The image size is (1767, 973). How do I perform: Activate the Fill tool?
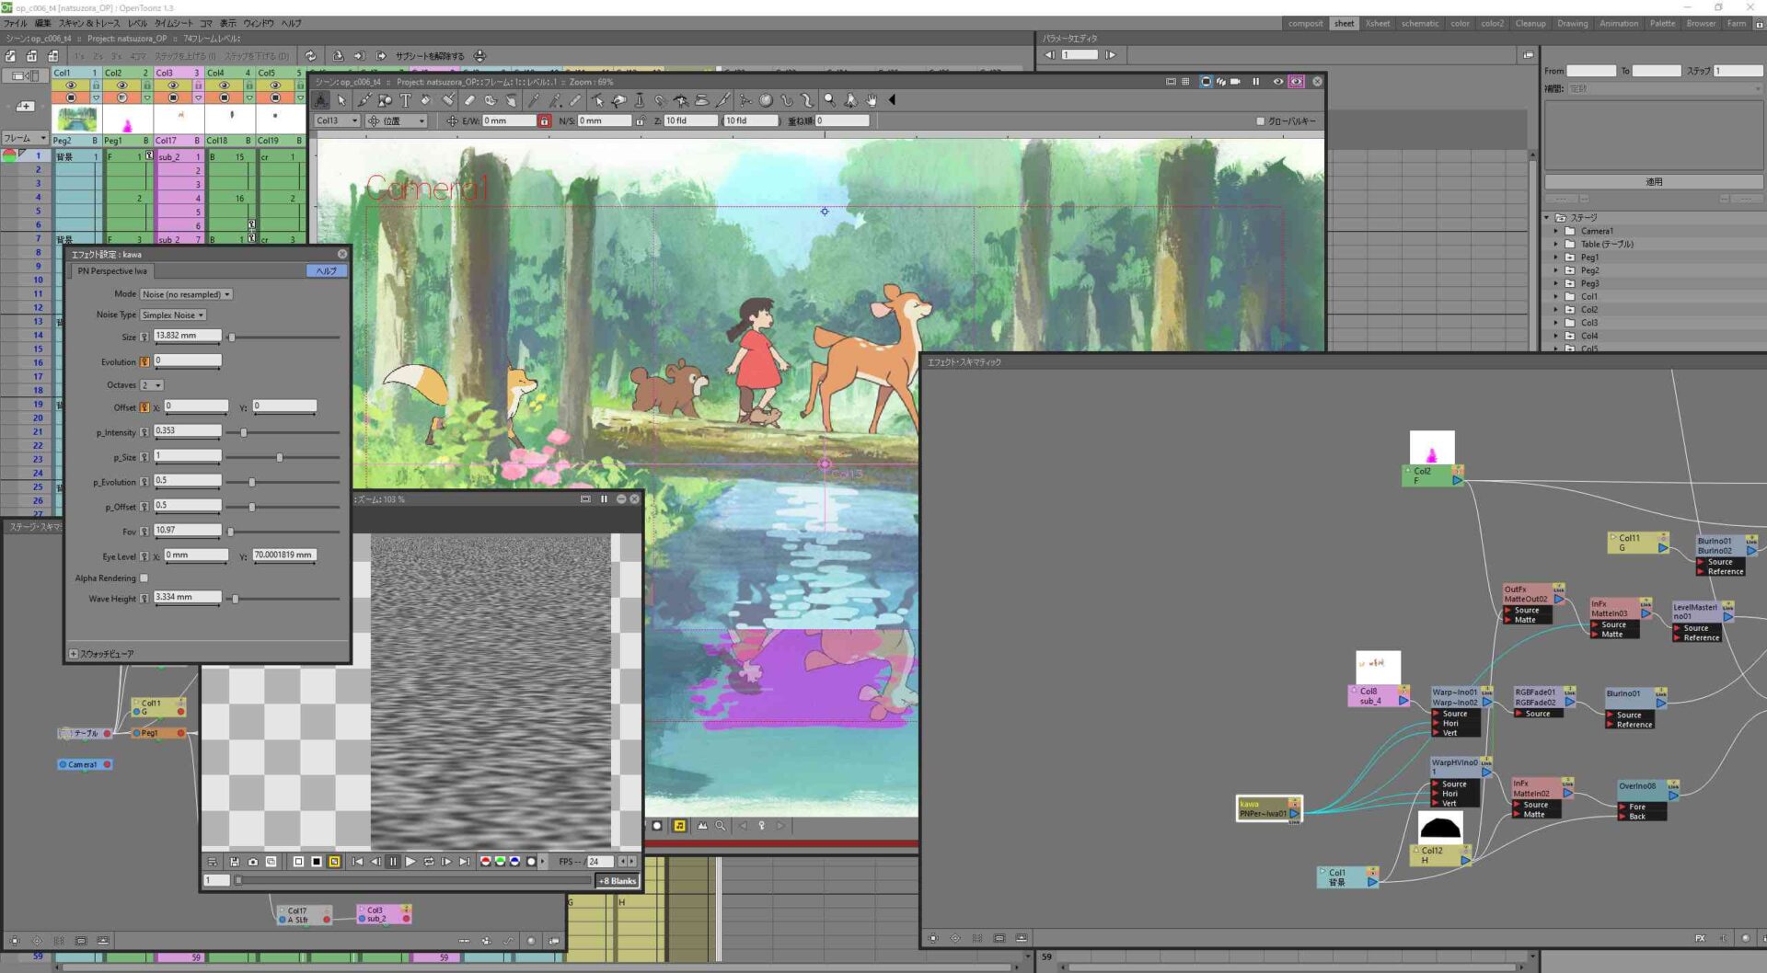(424, 101)
